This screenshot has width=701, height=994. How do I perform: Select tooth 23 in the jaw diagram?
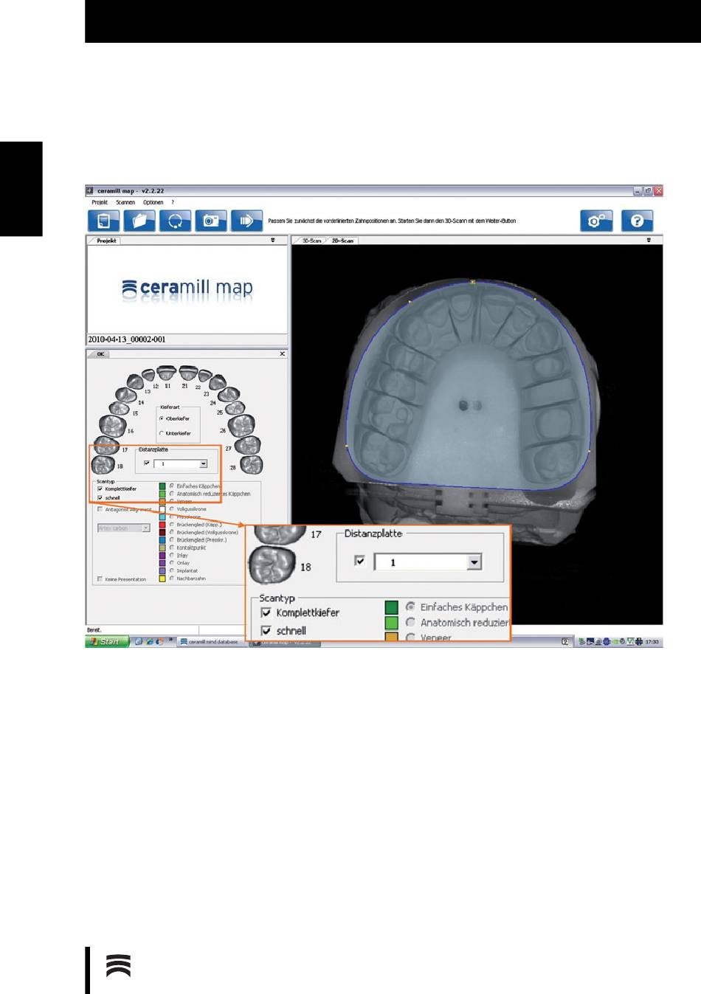tap(218, 382)
